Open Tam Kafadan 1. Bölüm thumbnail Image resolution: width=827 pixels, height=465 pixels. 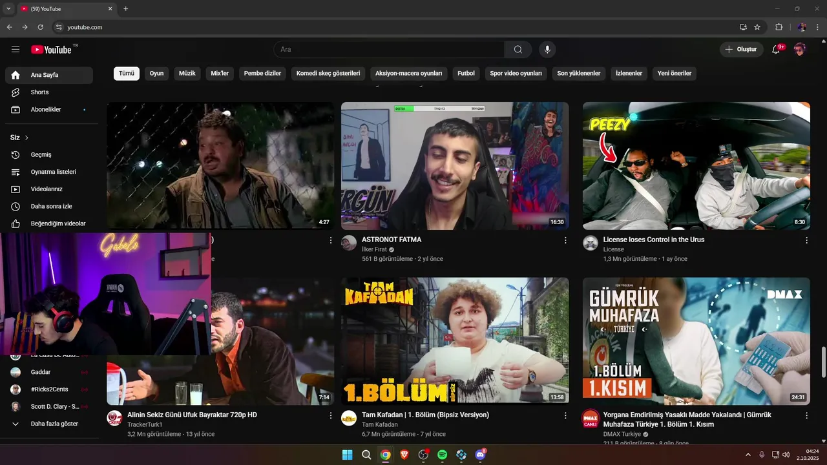tap(455, 341)
